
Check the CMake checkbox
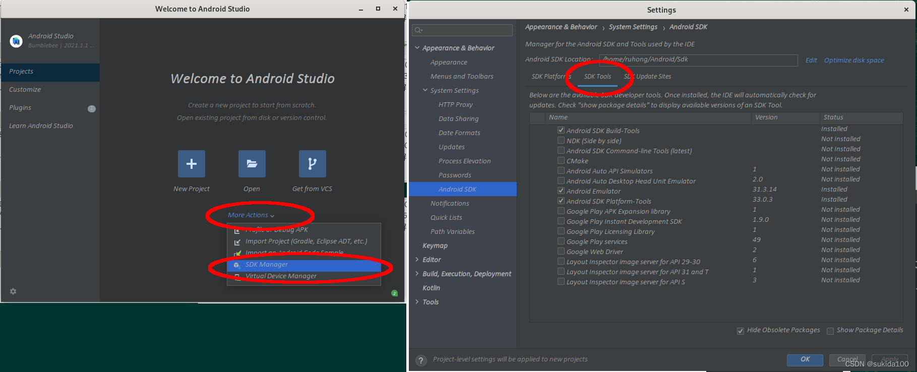(561, 160)
